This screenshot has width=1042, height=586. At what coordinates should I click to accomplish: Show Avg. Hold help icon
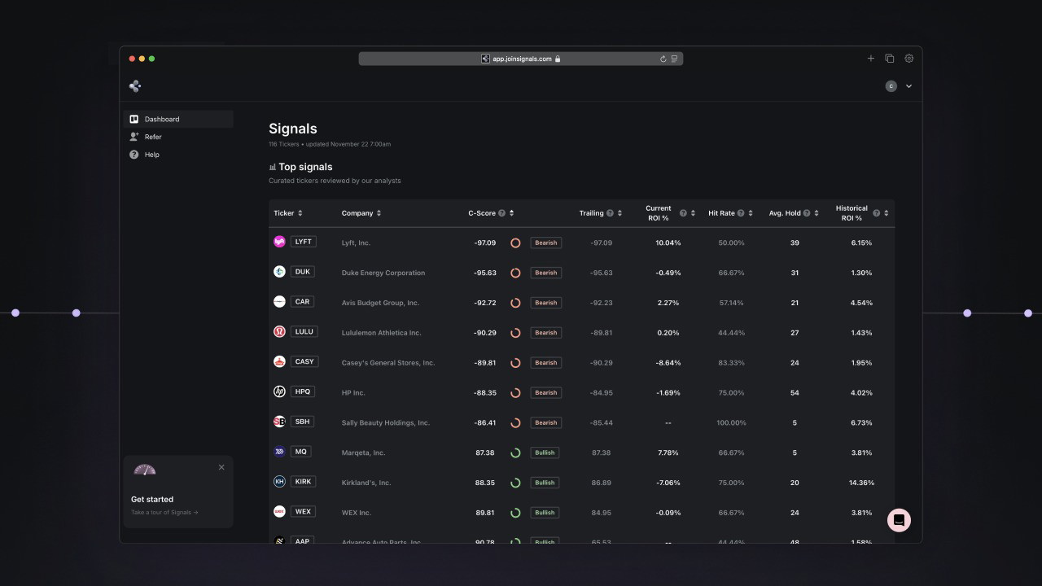807,213
